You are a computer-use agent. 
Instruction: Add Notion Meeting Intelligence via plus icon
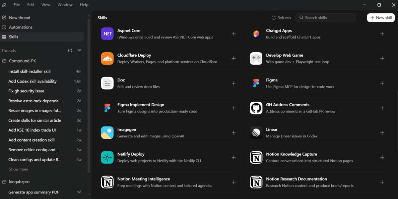[233, 182]
